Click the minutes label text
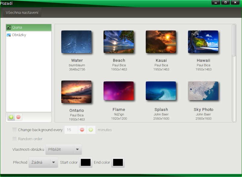 click(x=105, y=130)
